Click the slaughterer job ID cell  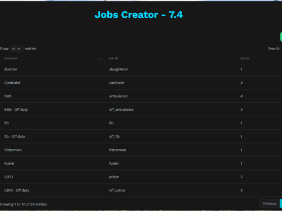click(x=118, y=69)
